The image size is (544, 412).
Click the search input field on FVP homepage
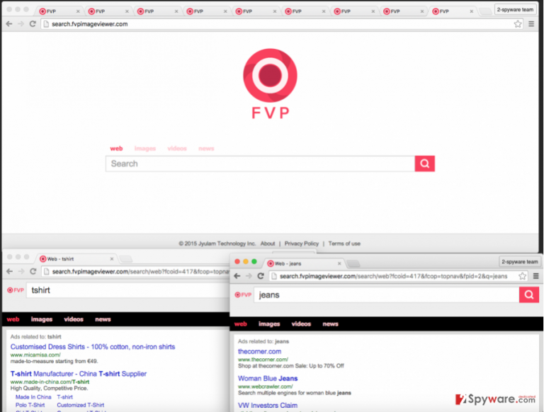[260, 164]
